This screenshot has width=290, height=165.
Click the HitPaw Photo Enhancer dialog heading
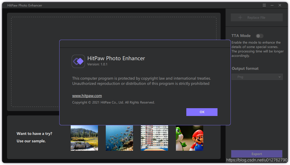click(x=116, y=58)
